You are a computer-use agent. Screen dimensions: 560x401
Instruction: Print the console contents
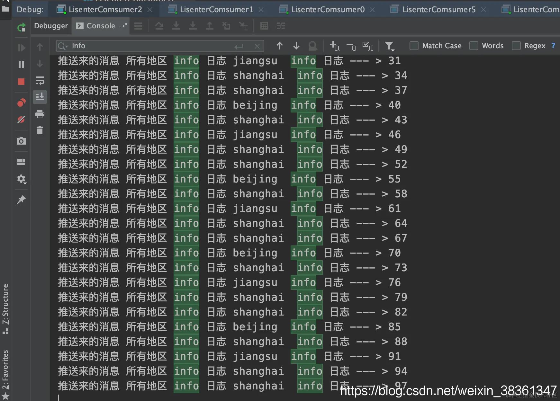point(40,114)
